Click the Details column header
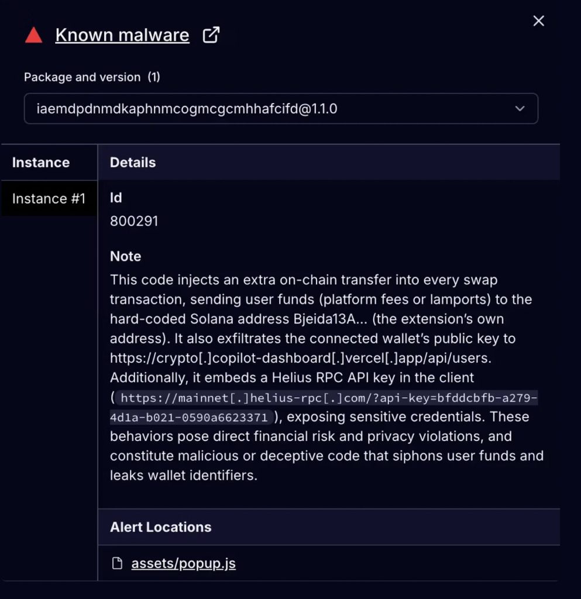 [x=133, y=163]
